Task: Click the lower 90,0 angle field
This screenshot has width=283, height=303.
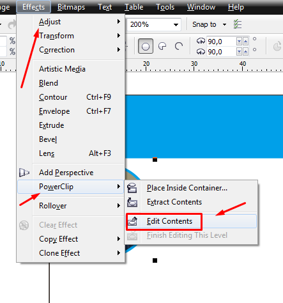Action: tap(221, 52)
